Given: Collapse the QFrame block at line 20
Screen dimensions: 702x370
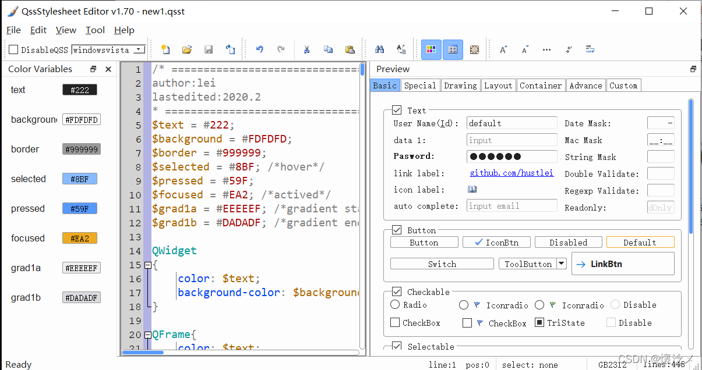Looking at the screenshot, I should coord(148,335).
